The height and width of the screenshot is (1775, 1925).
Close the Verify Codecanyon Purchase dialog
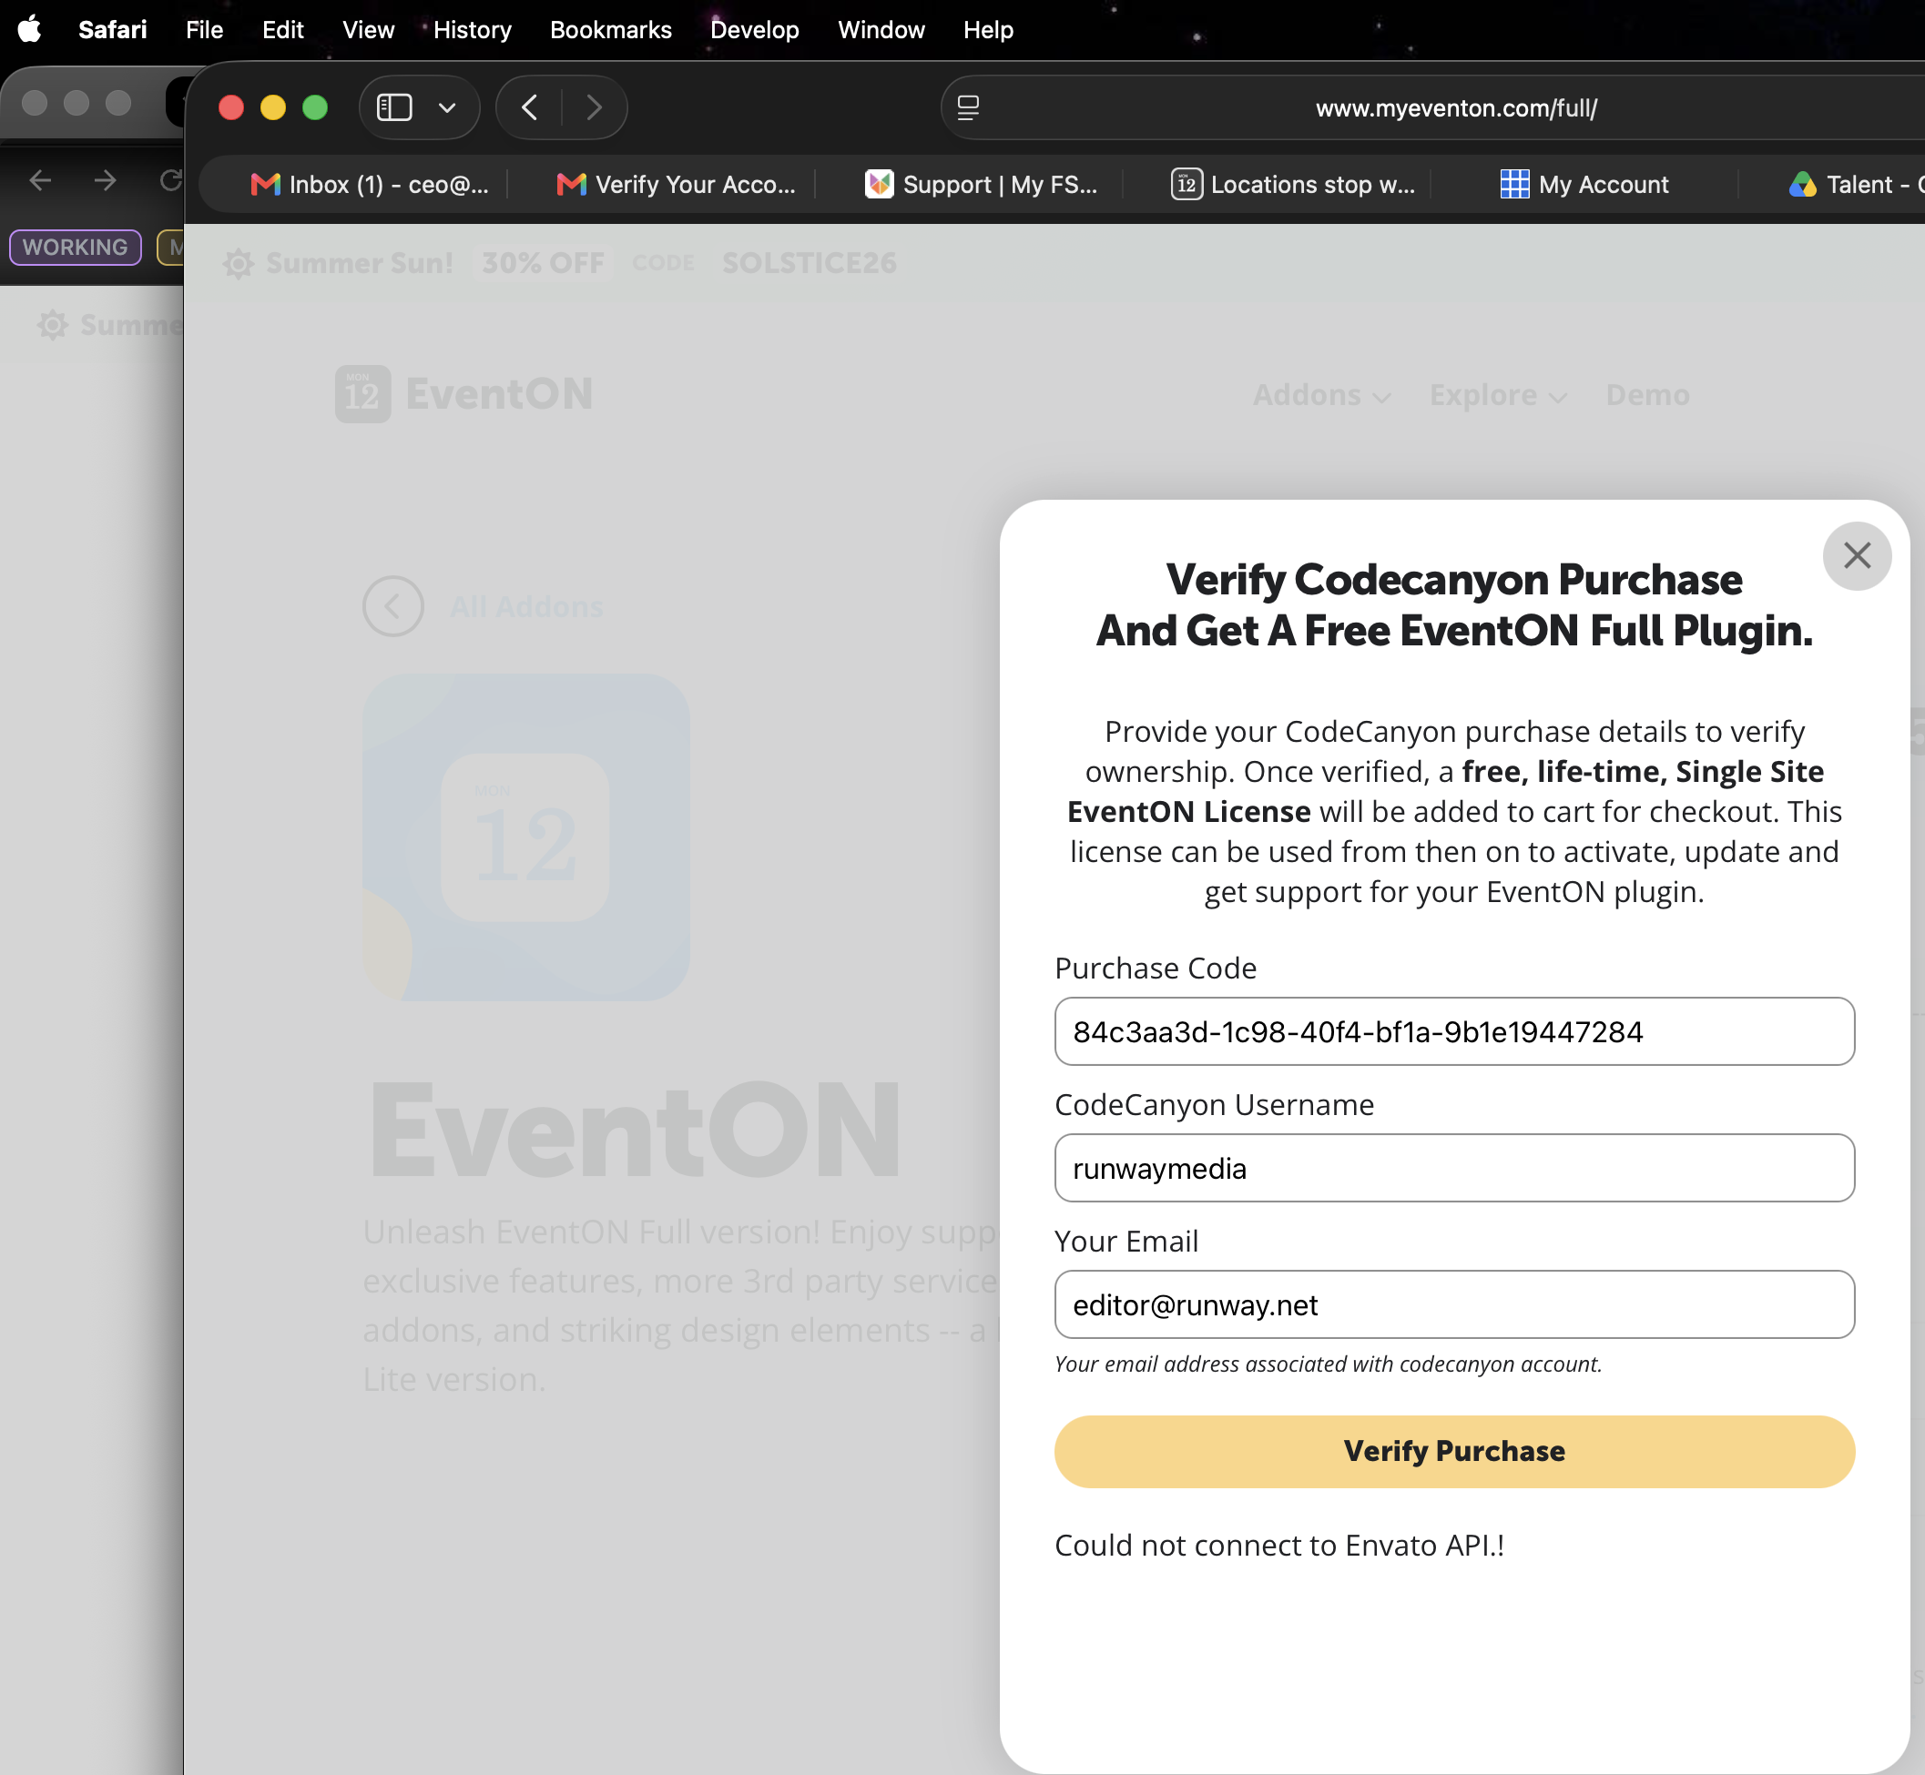click(1857, 556)
